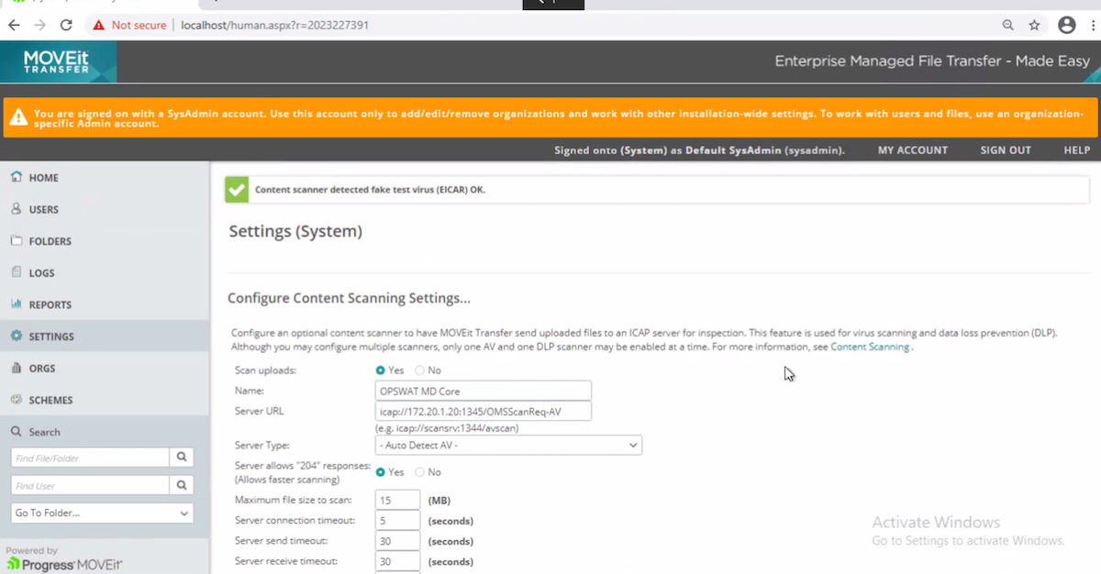Screen dimensions: 1101x574
Task: Expand the Go To Folder selector
Action: pos(101,513)
